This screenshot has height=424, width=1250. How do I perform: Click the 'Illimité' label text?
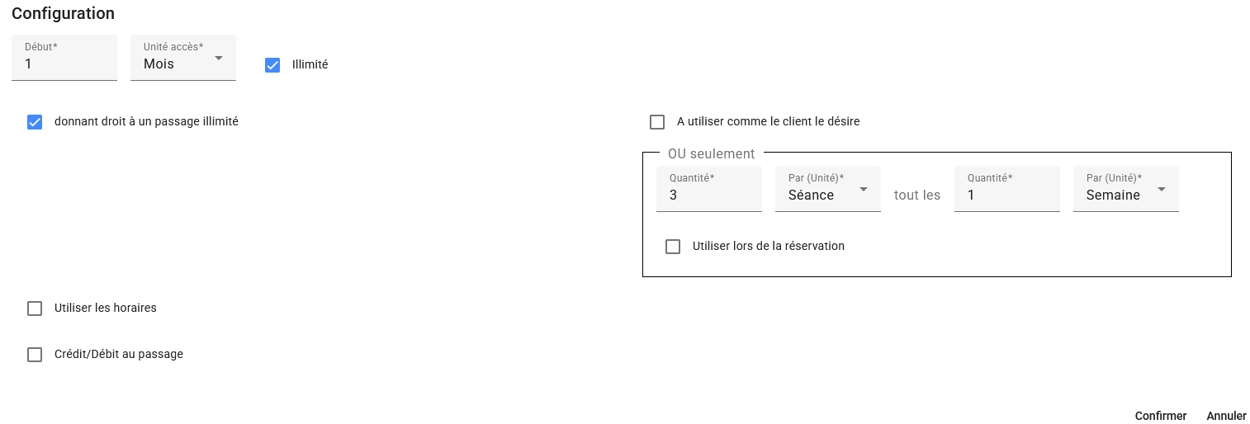(x=310, y=64)
